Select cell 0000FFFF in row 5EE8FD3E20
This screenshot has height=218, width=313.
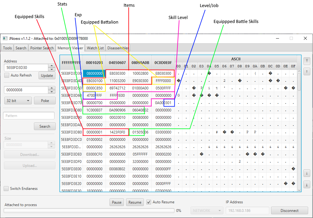coord(163,183)
